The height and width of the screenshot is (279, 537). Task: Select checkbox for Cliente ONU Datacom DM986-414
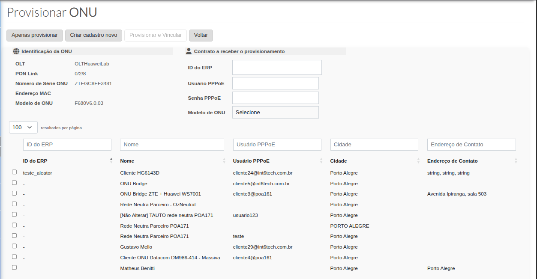click(15, 257)
